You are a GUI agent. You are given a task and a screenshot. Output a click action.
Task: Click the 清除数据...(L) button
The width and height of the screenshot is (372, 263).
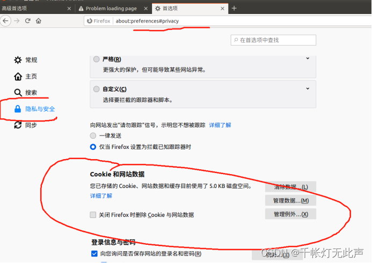(290, 187)
